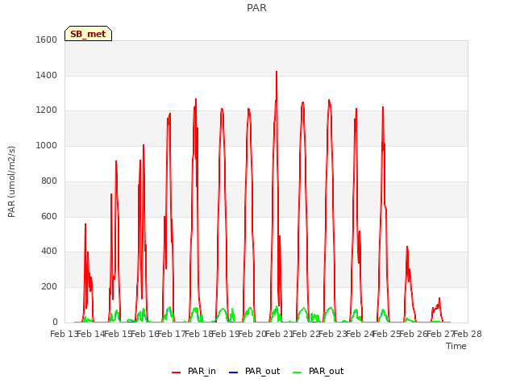Click the 800 y-axis tick label
516x387 pixels.
(49, 181)
